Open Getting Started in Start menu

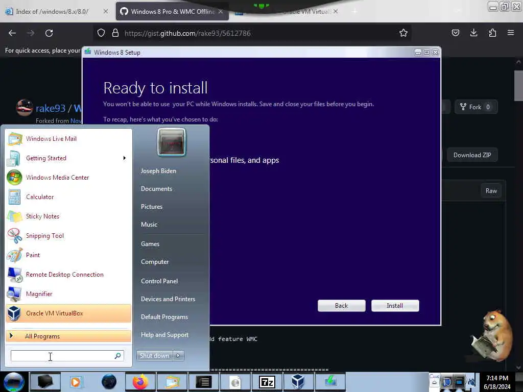pos(68,158)
